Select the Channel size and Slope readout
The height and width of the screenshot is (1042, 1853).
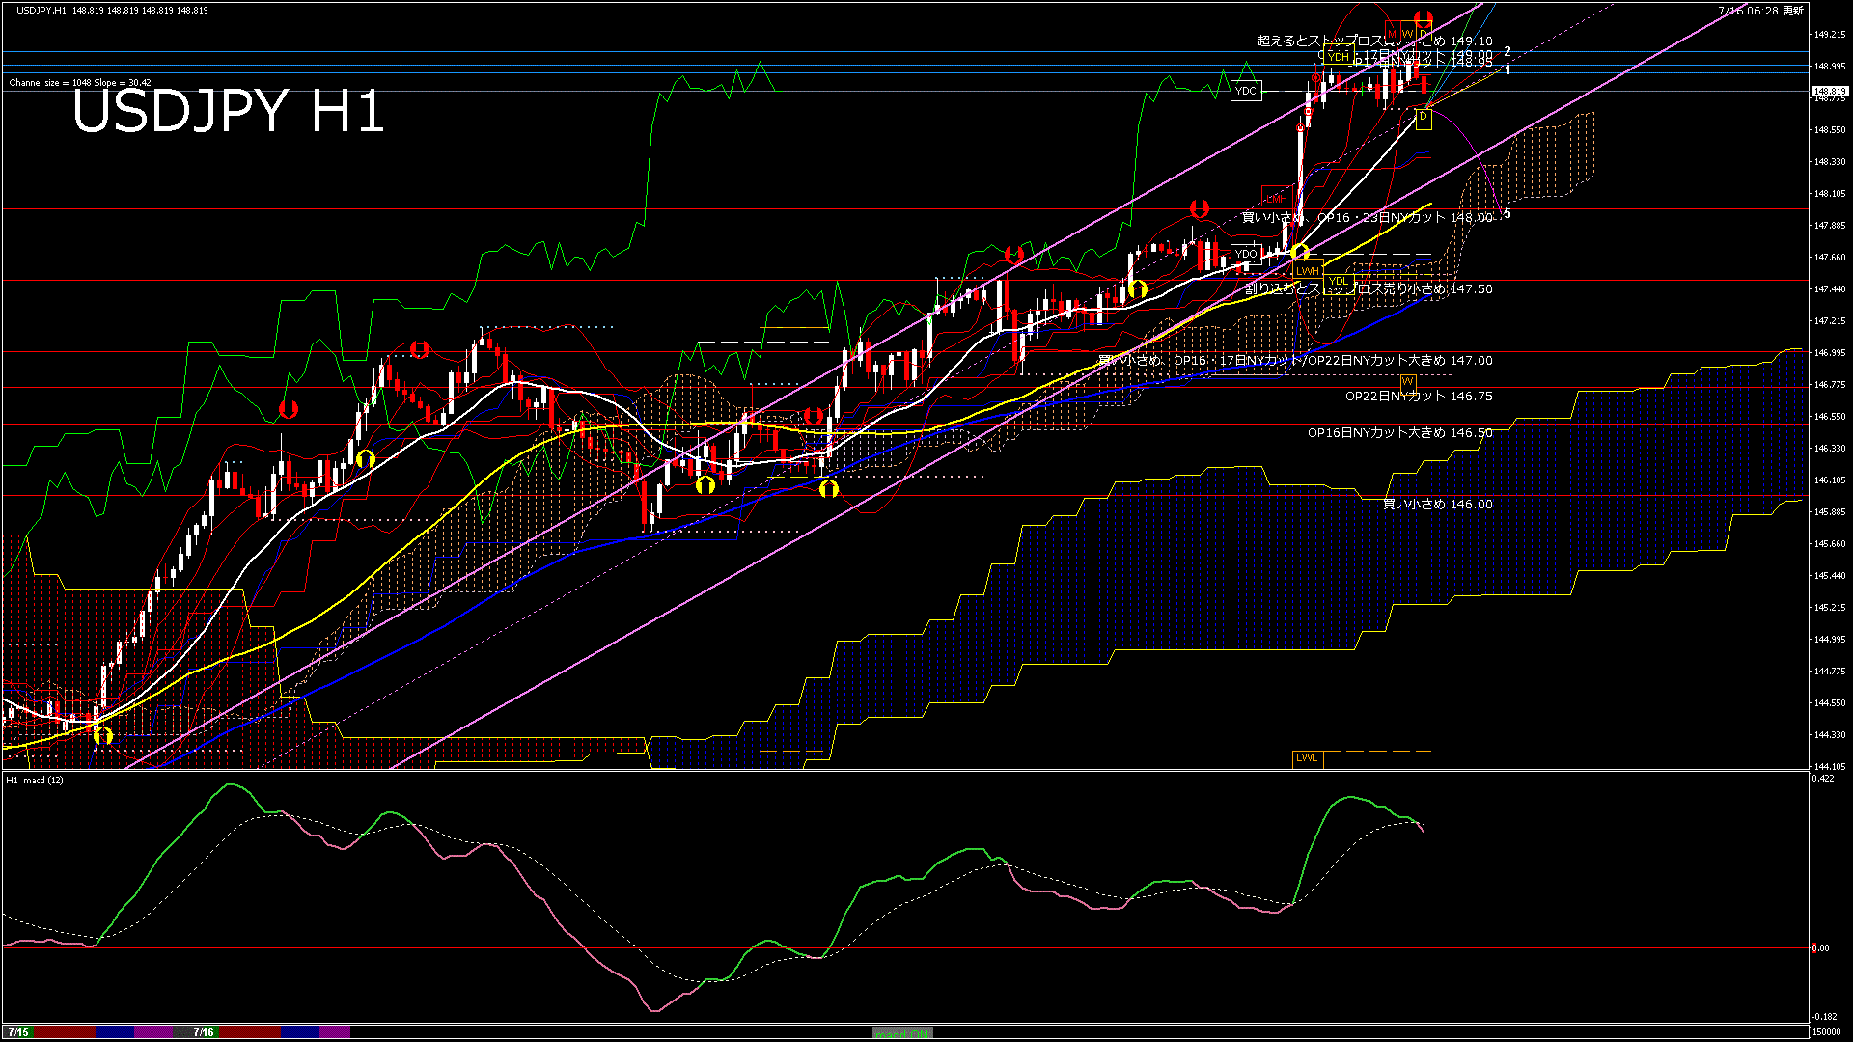point(80,83)
